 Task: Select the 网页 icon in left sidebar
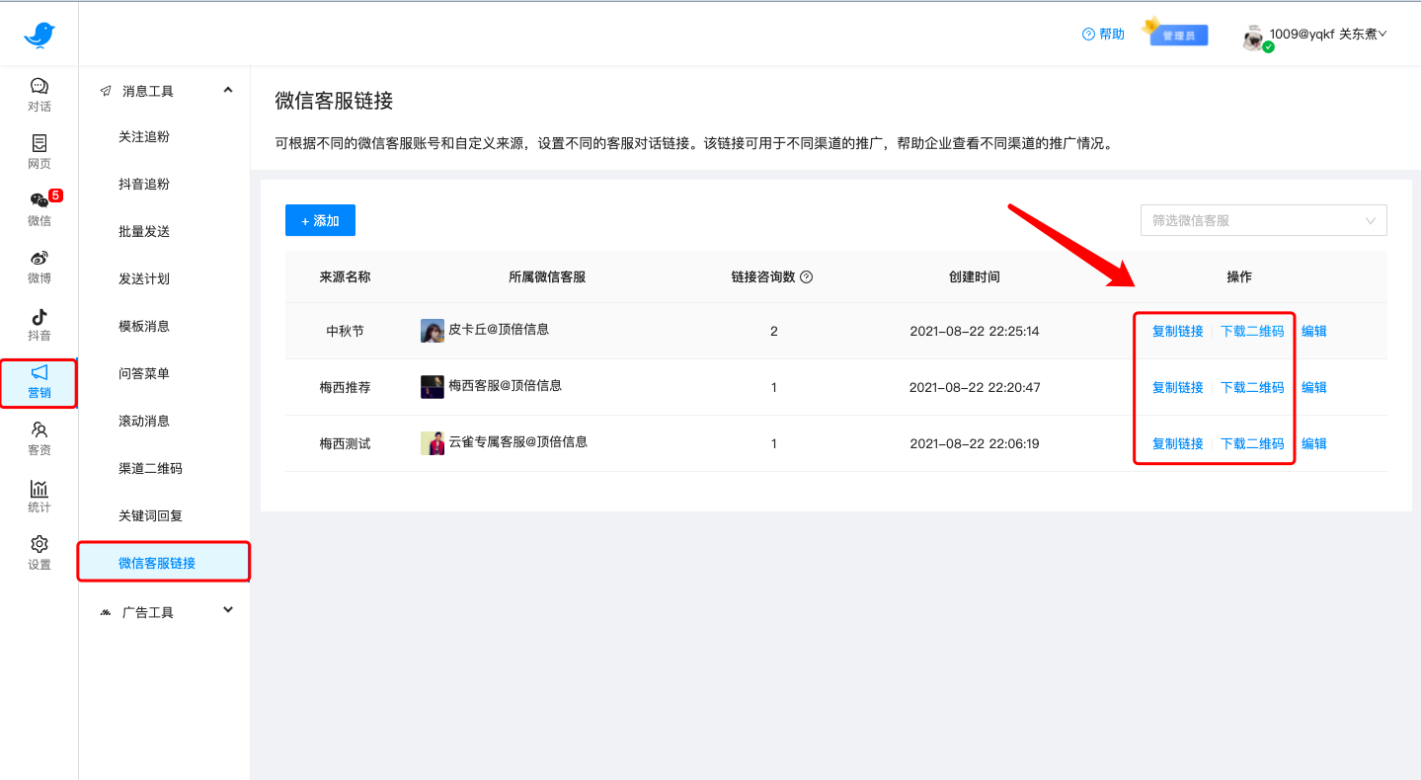coord(39,151)
